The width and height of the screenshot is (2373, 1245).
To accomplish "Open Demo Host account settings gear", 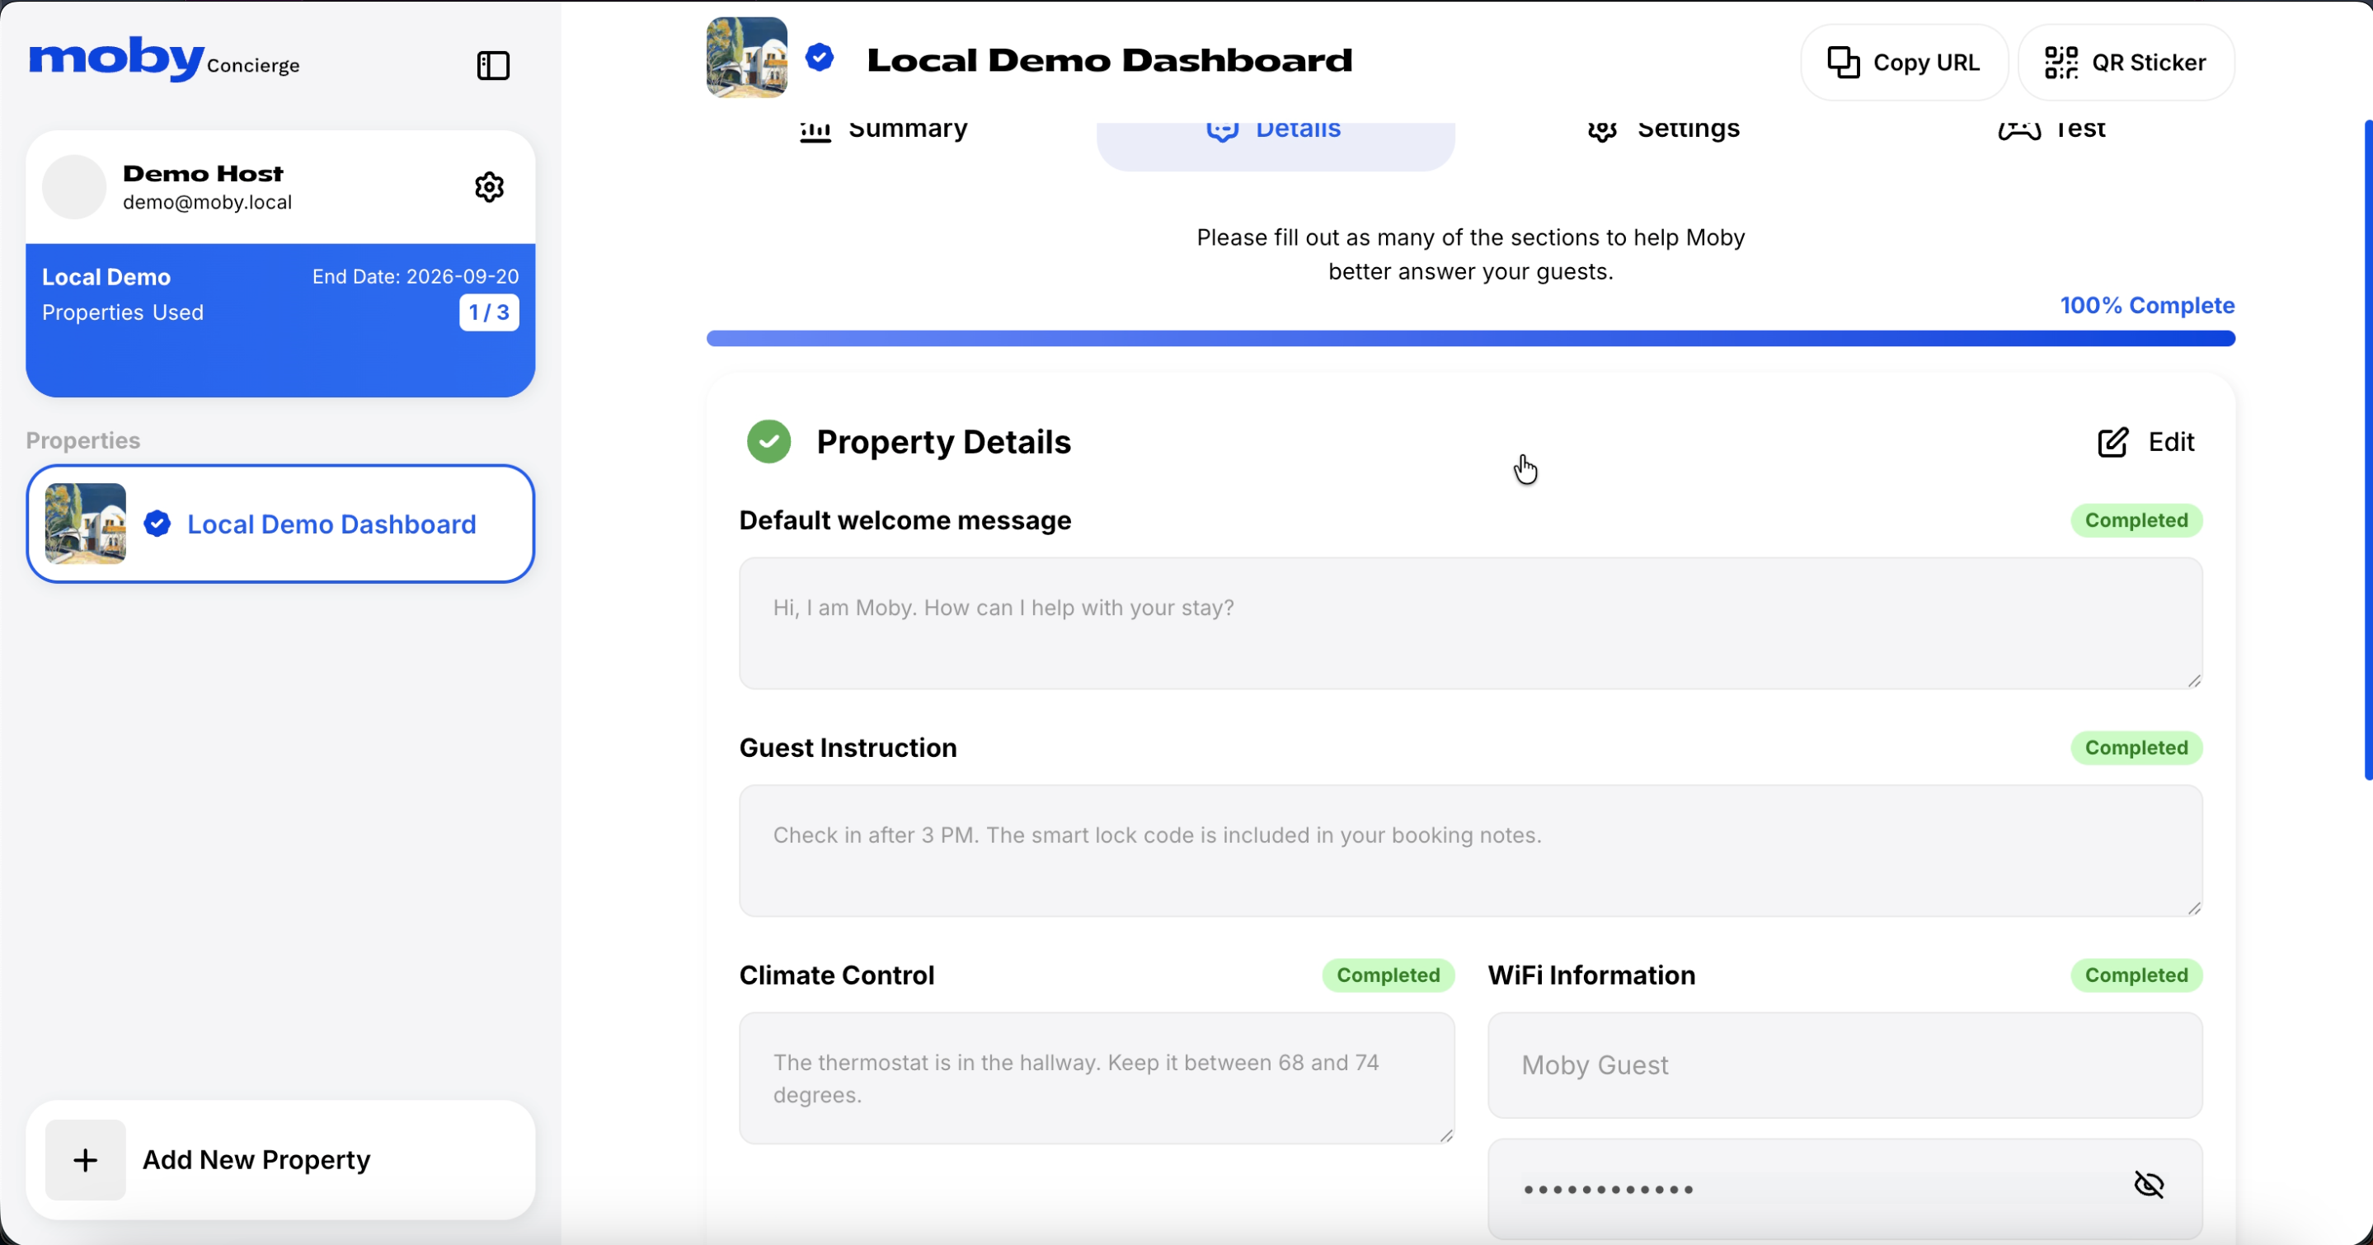I will point(489,187).
